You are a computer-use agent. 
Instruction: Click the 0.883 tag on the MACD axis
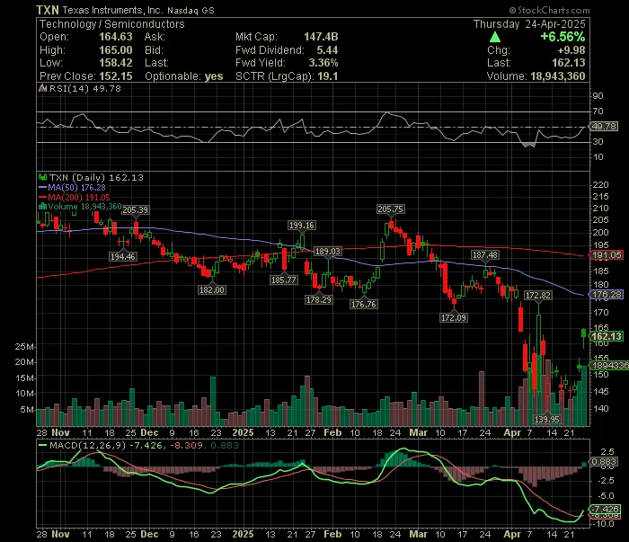tap(604, 461)
